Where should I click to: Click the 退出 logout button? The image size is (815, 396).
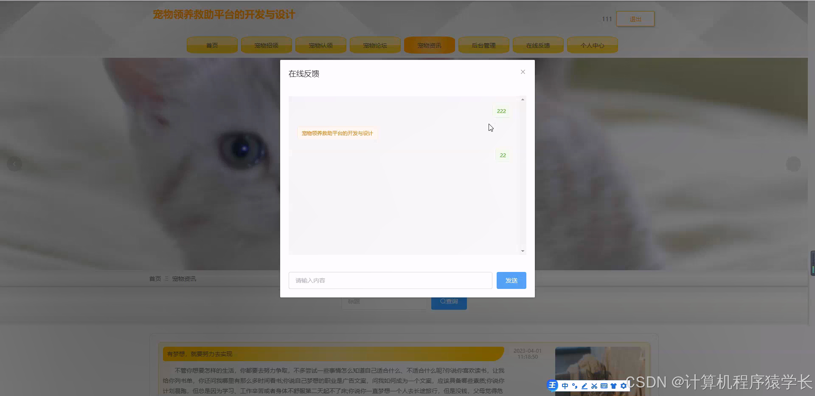[x=635, y=19]
